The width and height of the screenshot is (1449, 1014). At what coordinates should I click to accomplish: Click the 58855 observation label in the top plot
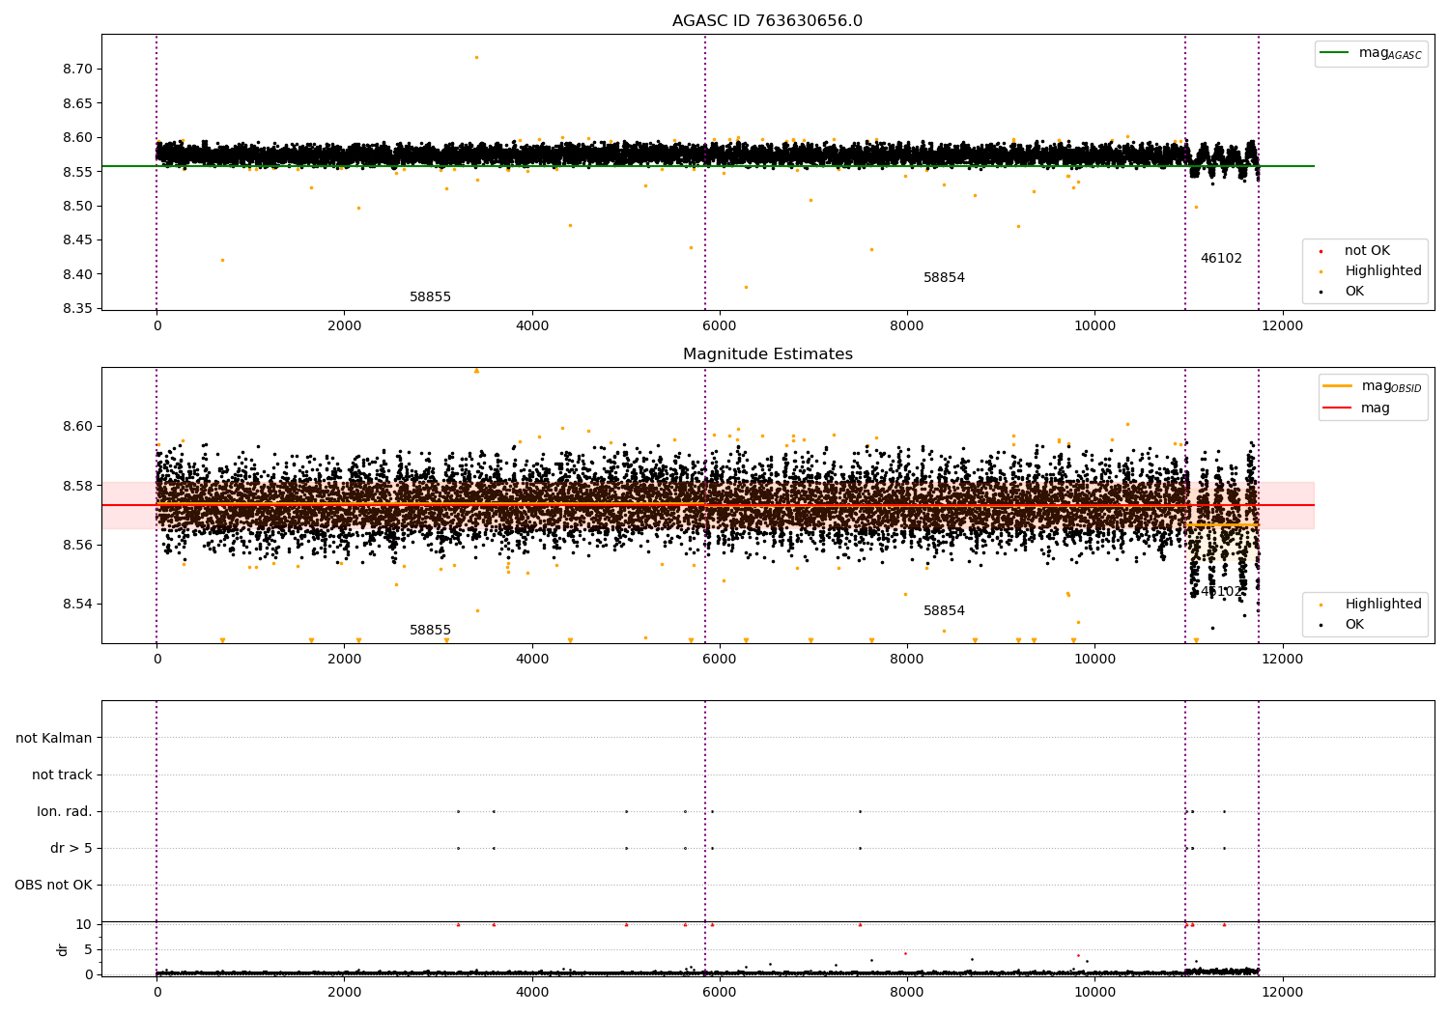coord(430,297)
